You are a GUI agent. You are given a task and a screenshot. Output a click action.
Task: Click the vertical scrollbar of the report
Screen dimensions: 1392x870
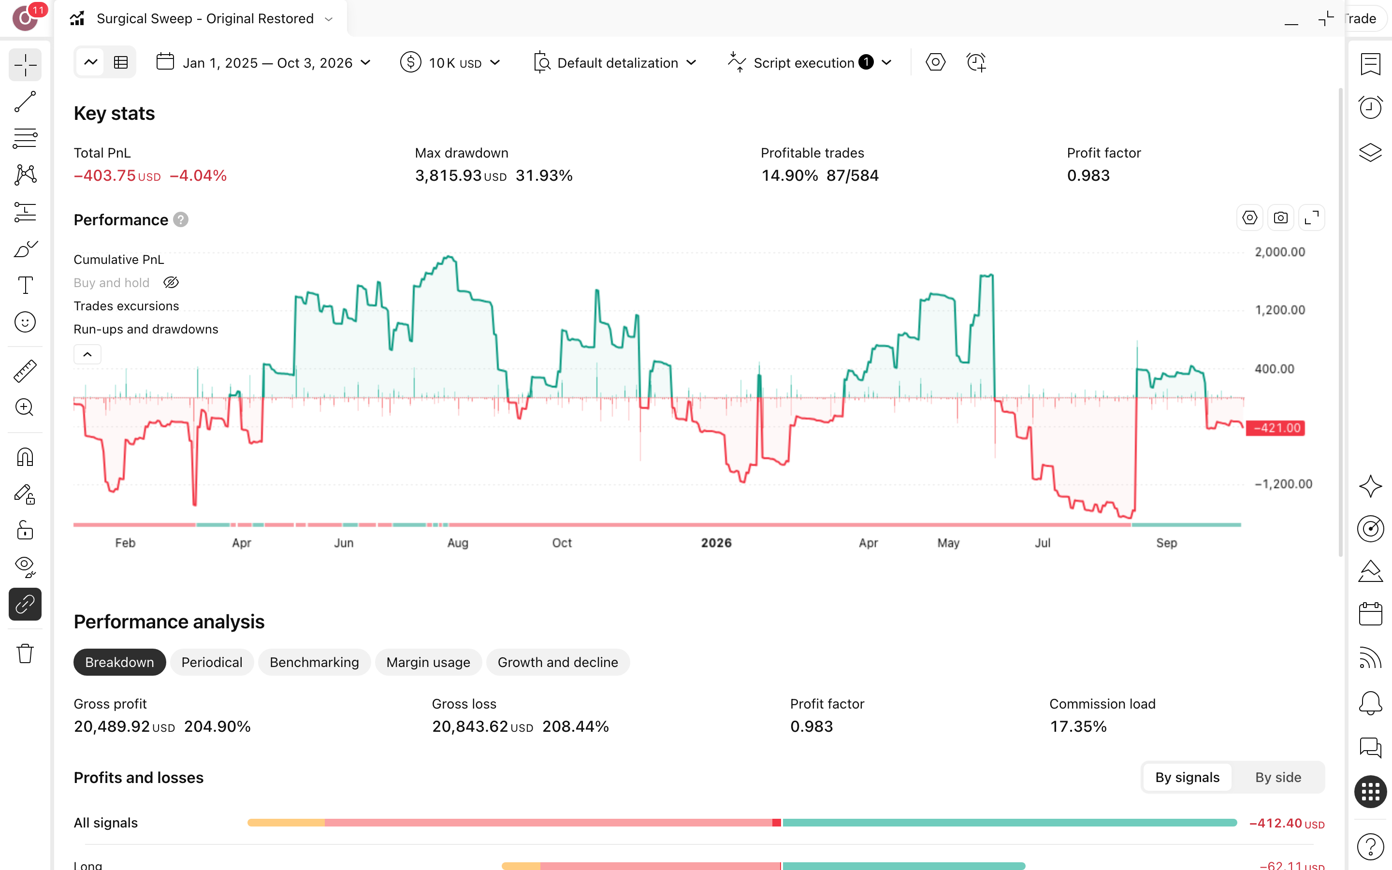point(1340,322)
